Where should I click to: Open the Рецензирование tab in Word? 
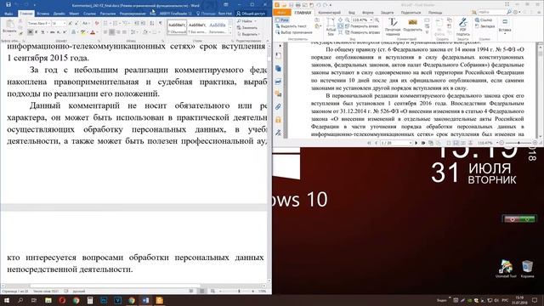(133, 14)
